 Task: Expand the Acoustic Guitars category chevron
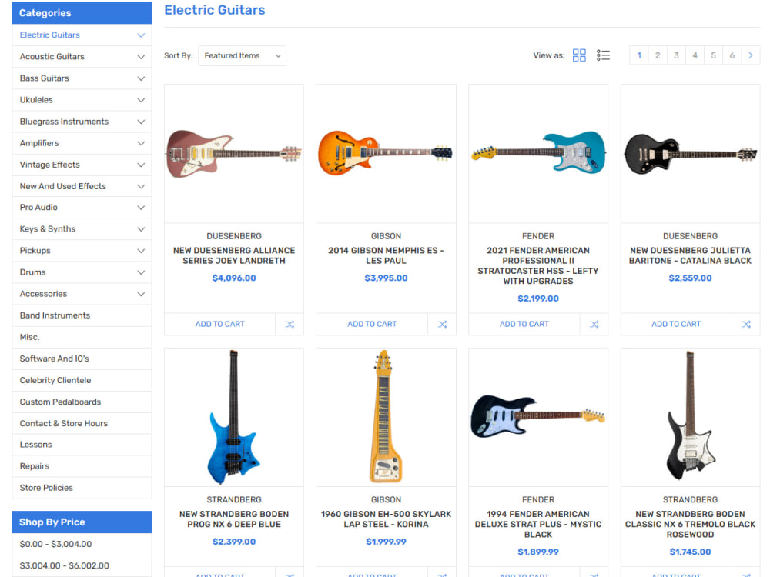point(141,57)
